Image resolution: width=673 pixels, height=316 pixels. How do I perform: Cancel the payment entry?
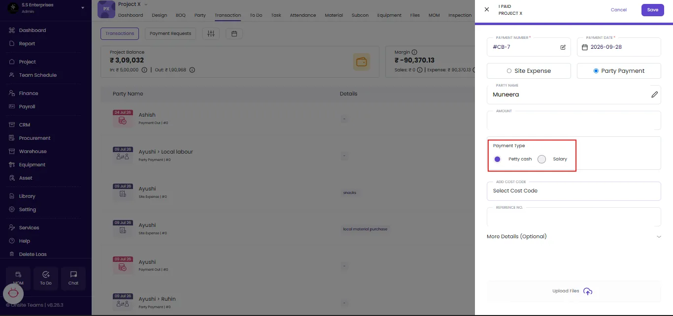pyautogui.click(x=619, y=10)
